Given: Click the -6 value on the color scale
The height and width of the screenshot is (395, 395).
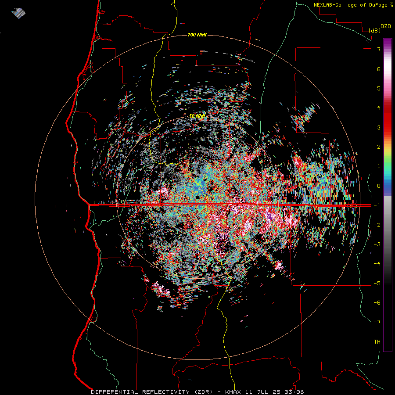Looking at the screenshot, I should click(x=377, y=303).
